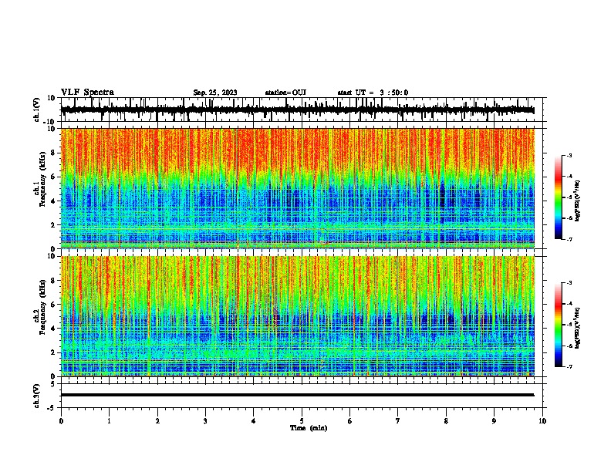Click the ch.1 spectrogram color scale bar
611x472 pixels.
(x=559, y=197)
